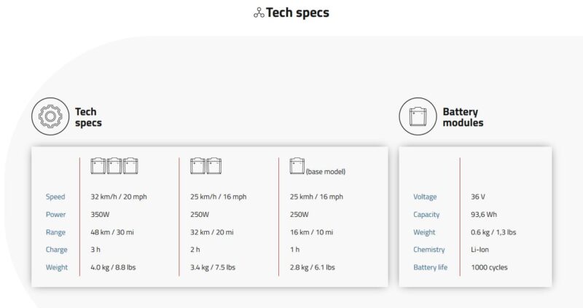Click the Voltage label in battery table

[x=425, y=197]
